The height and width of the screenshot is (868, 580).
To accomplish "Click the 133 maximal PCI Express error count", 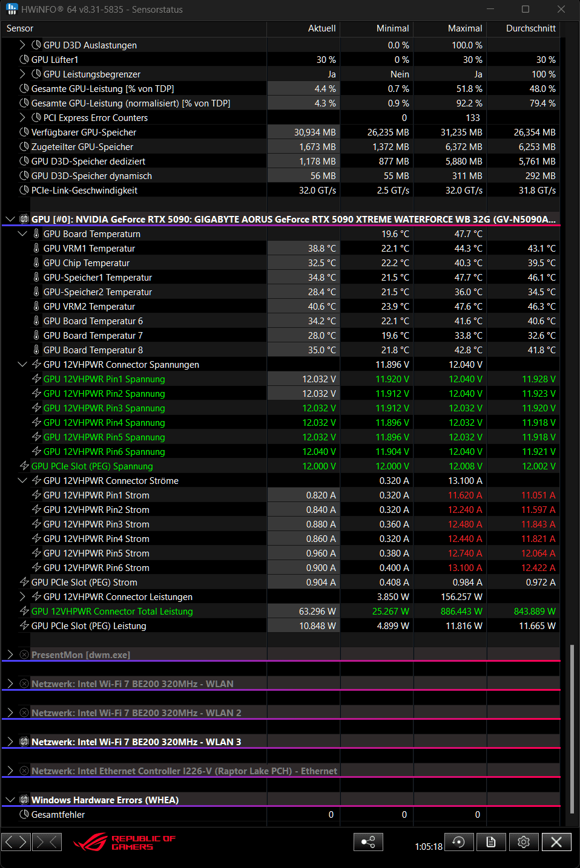I will pos(473,118).
